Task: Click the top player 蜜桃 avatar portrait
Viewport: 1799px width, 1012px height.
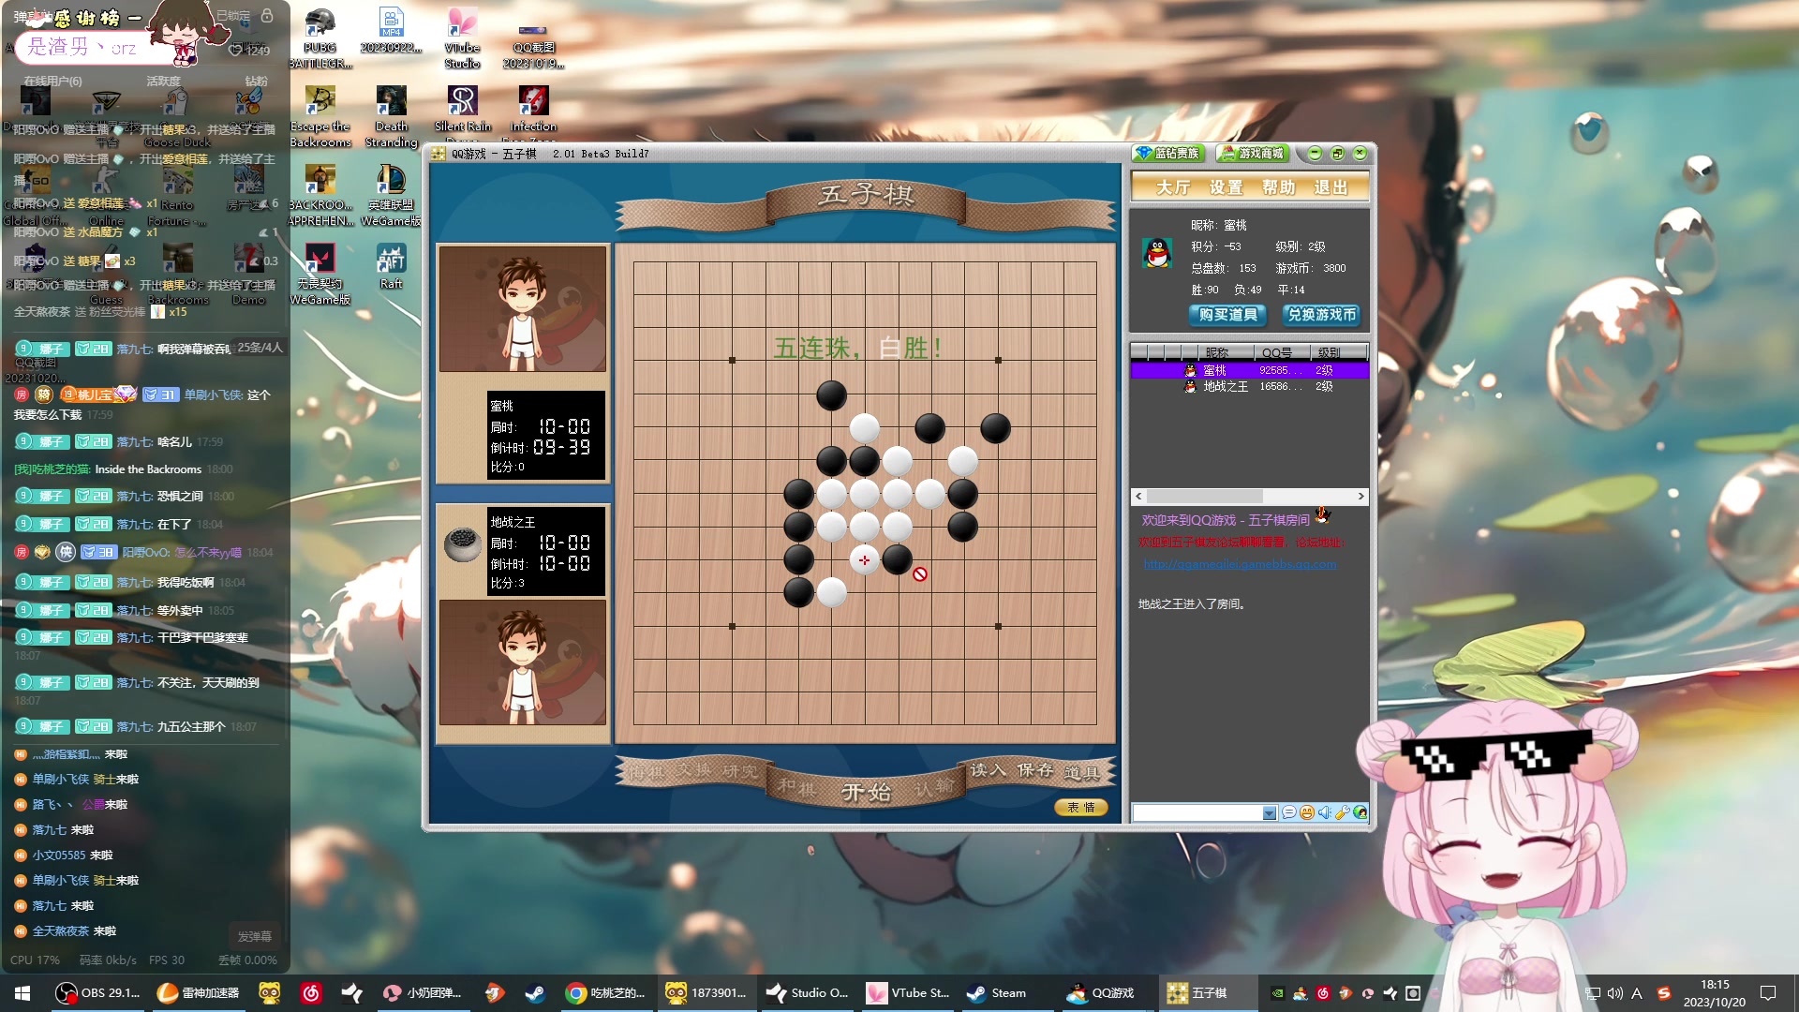Action: pyautogui.click(x=523, y=308)
